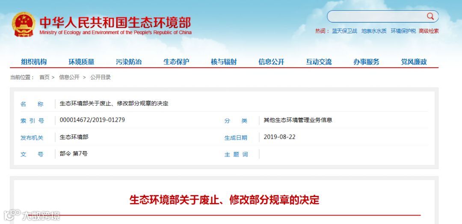
Task: Select the date 2019-08-22
Action: [279, 137]
